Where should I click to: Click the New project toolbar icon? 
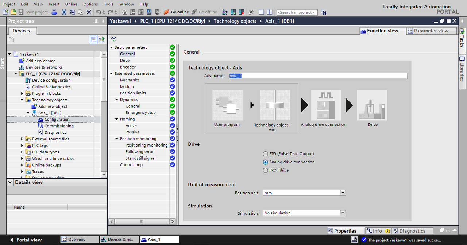(6, 12)
